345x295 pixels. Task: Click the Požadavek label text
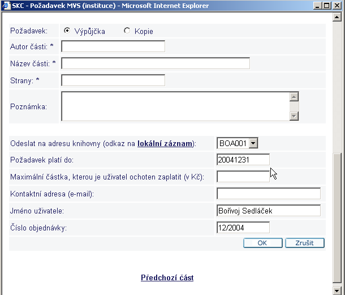tap(29, 31)
